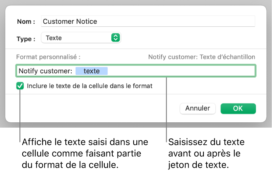Viewport: 272px width, 174px height.
Task: Click the callout text starting with Saisissez du texte
Action: point(206,153)
